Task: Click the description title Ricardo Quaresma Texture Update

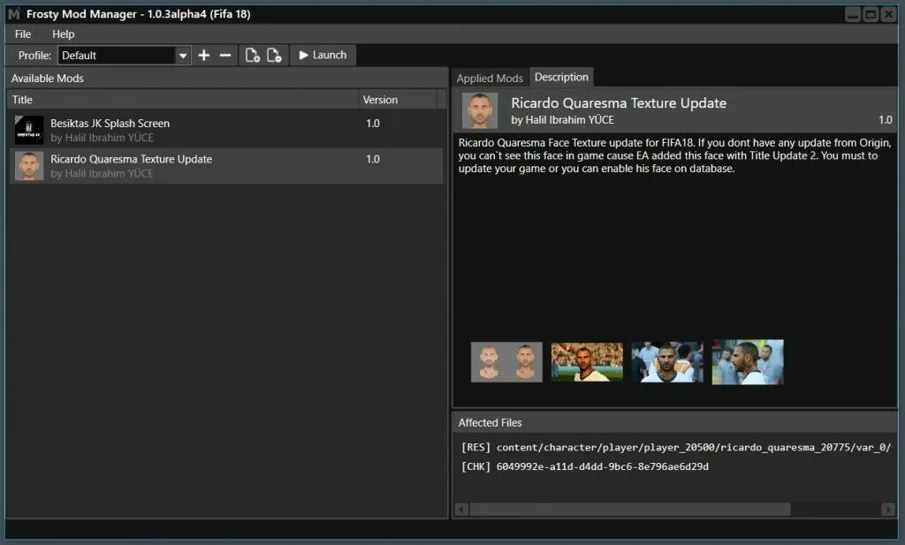Action: 619,103
